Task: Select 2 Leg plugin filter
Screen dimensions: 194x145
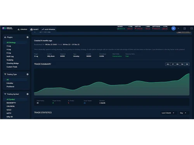Action: click(x=9, y=46)
